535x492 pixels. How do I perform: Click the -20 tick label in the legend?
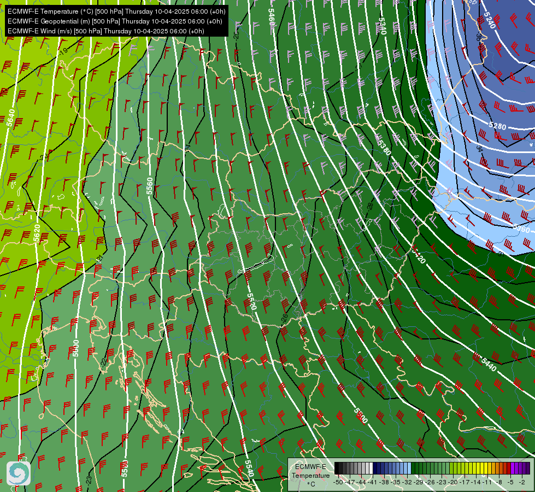click(x=454, y=482)
